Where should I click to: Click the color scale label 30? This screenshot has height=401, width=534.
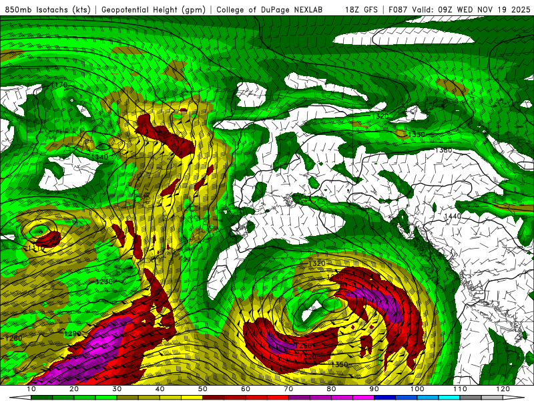point(117,389)
